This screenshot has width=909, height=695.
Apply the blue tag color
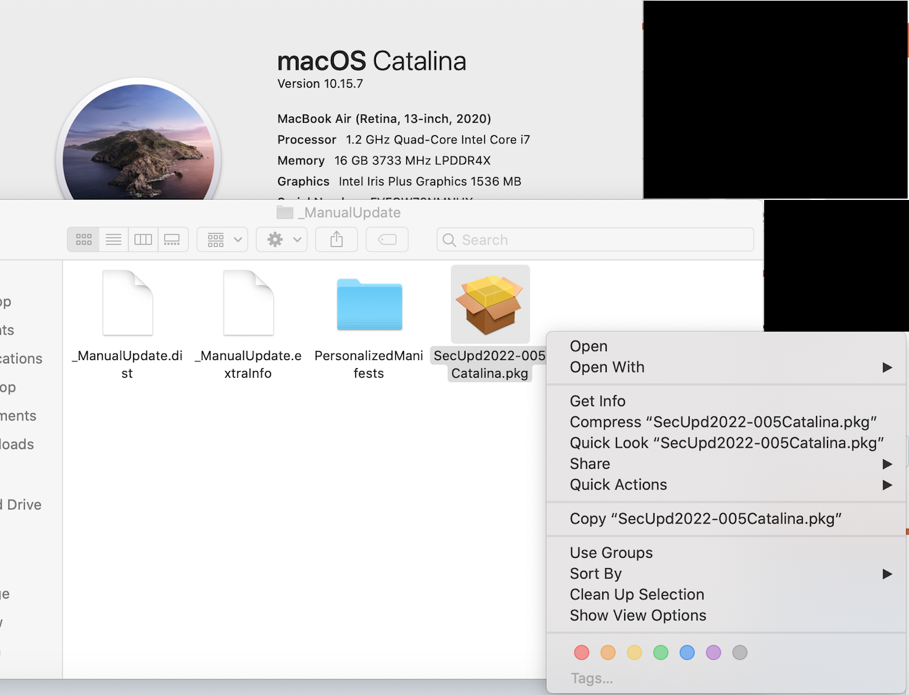[687, 652]
